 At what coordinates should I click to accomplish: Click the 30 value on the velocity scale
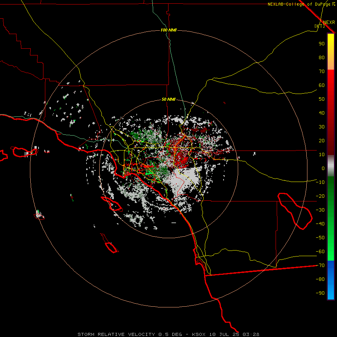(322, 127)
